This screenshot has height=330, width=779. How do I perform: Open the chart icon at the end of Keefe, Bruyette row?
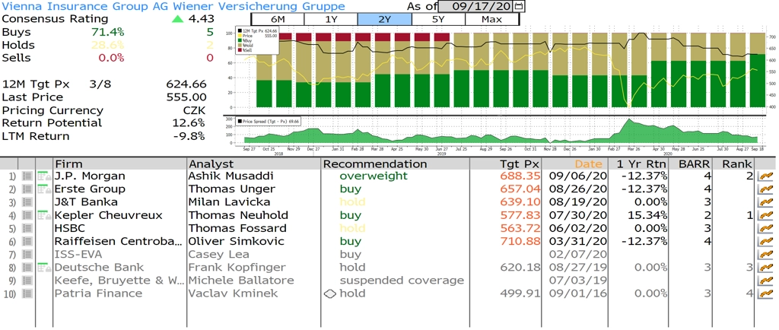(767, 281)
